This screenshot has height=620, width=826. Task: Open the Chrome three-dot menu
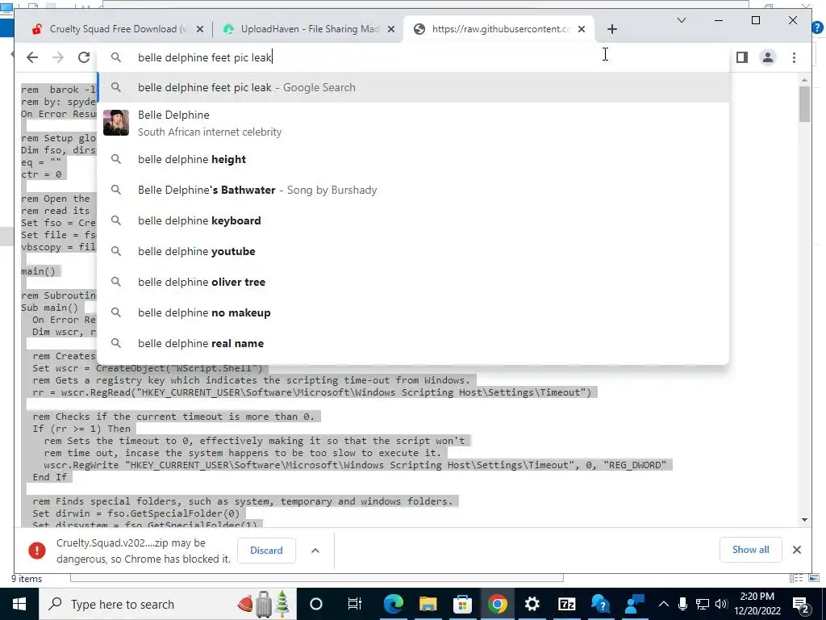[x=794, y=57]
